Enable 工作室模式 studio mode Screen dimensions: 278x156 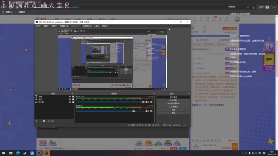(x=173, y=107)
